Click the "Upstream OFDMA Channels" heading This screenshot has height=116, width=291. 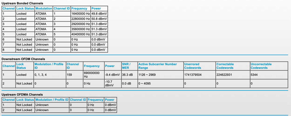(x=22, y=95)
